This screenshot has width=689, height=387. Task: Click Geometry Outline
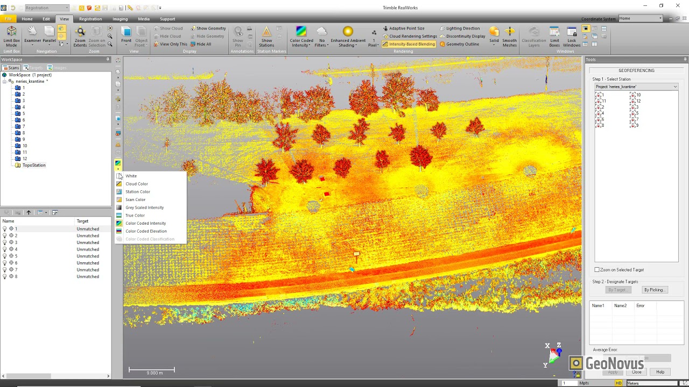point(459,44)
